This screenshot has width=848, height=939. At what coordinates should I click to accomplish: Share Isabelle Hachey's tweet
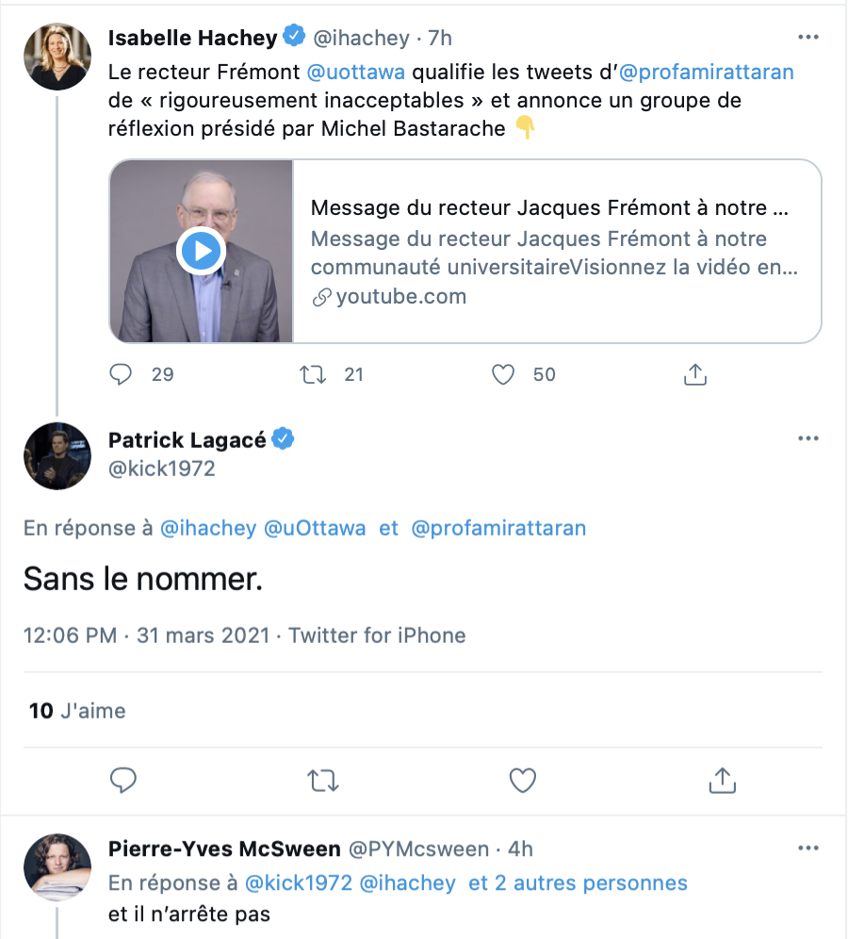694,374
